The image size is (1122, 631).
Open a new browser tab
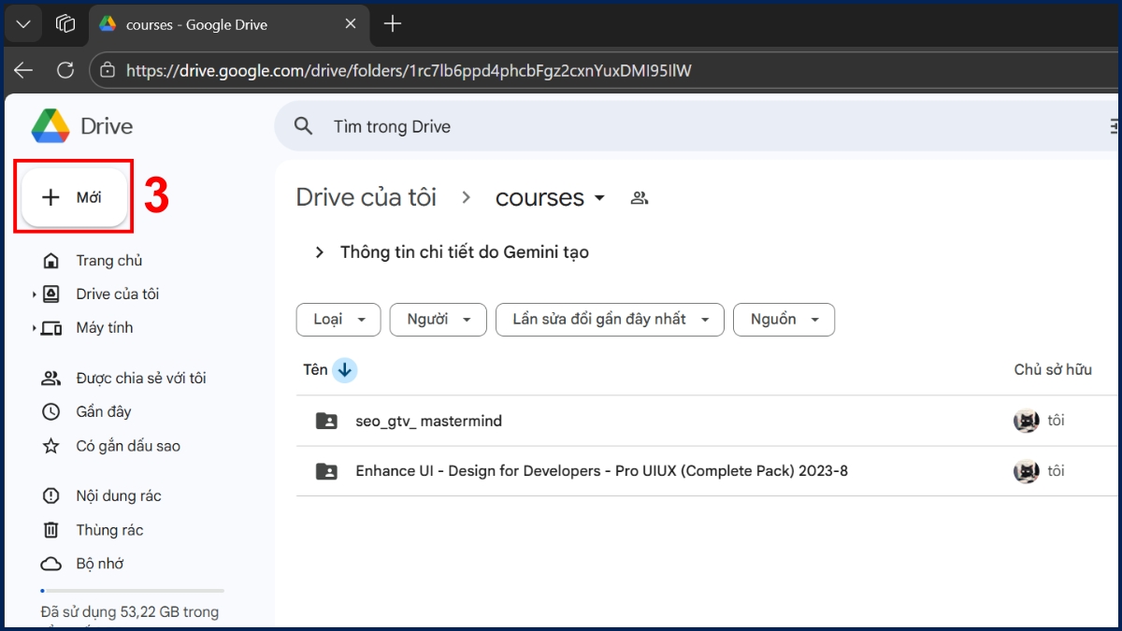point(393,24)
